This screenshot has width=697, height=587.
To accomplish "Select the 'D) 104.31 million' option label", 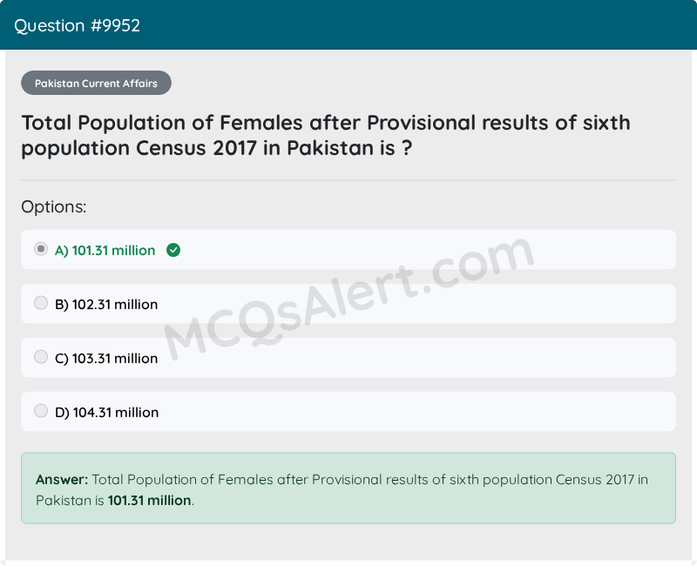I will 106,412.
